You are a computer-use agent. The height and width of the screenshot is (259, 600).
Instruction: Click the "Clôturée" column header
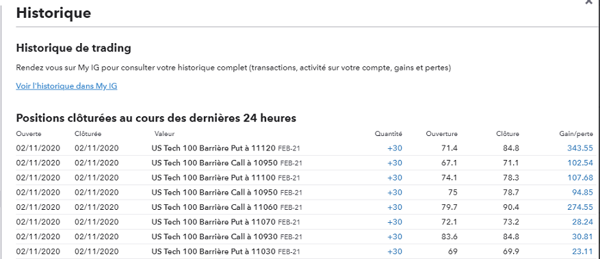[x=88, y=134]
